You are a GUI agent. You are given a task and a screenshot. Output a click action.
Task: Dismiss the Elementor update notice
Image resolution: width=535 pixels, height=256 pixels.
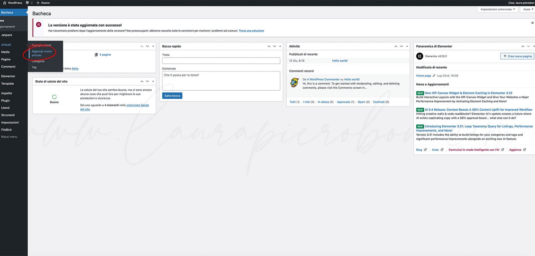point(532,23)
